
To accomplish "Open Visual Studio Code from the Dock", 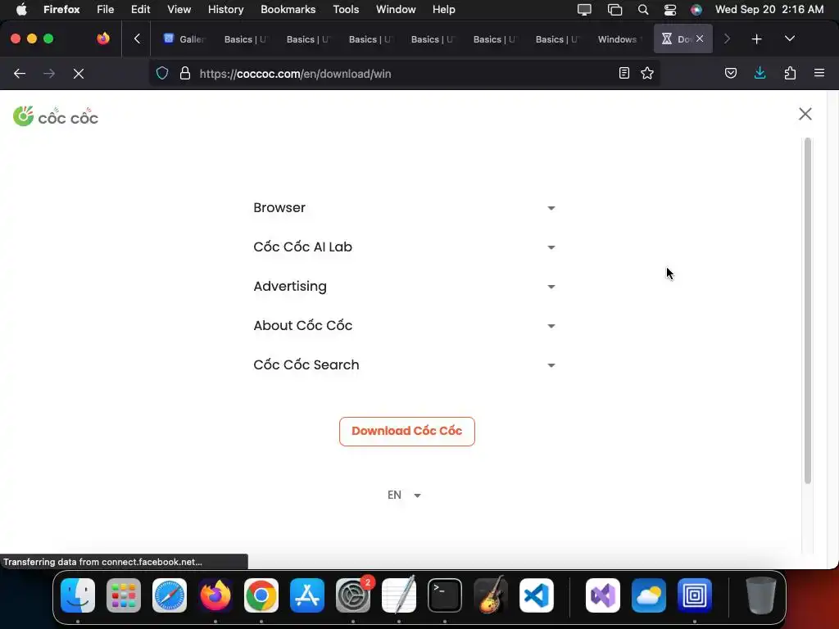I will [x=537, y=595].
